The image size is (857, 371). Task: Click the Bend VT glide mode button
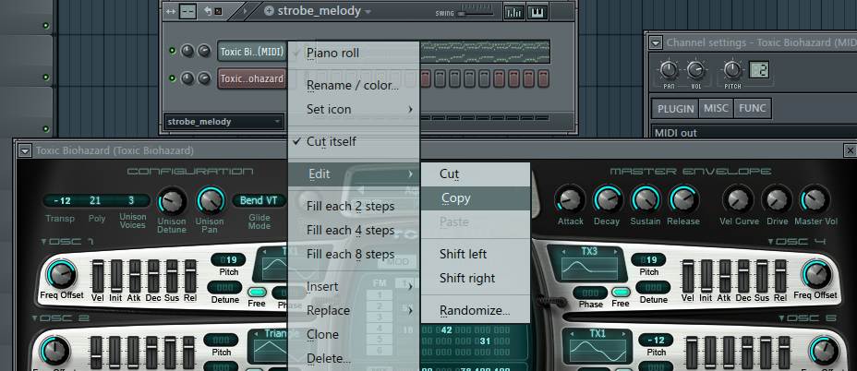[260, 200]
